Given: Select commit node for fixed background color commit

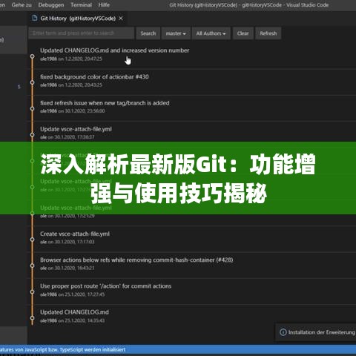Looking at the screenshot, I should pos(32,82).
